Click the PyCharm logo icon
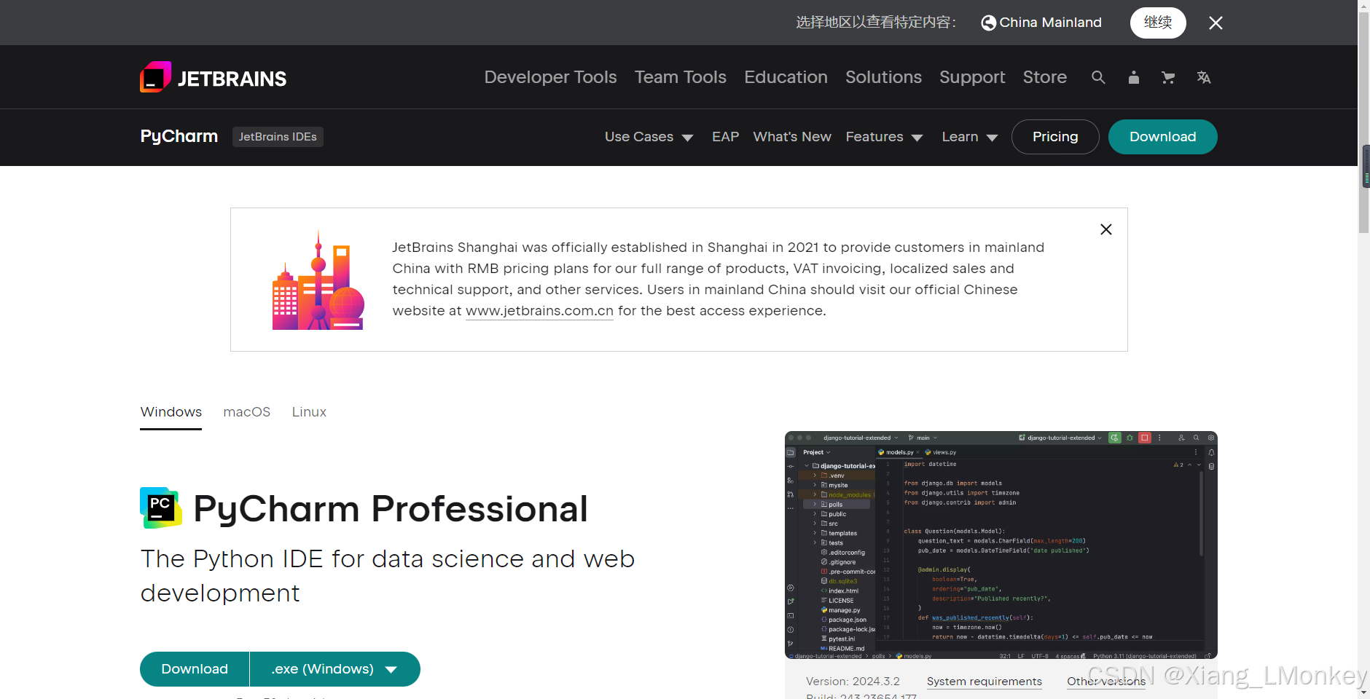The height and width of the screenshot is (699, 1370). coord(160,508)
